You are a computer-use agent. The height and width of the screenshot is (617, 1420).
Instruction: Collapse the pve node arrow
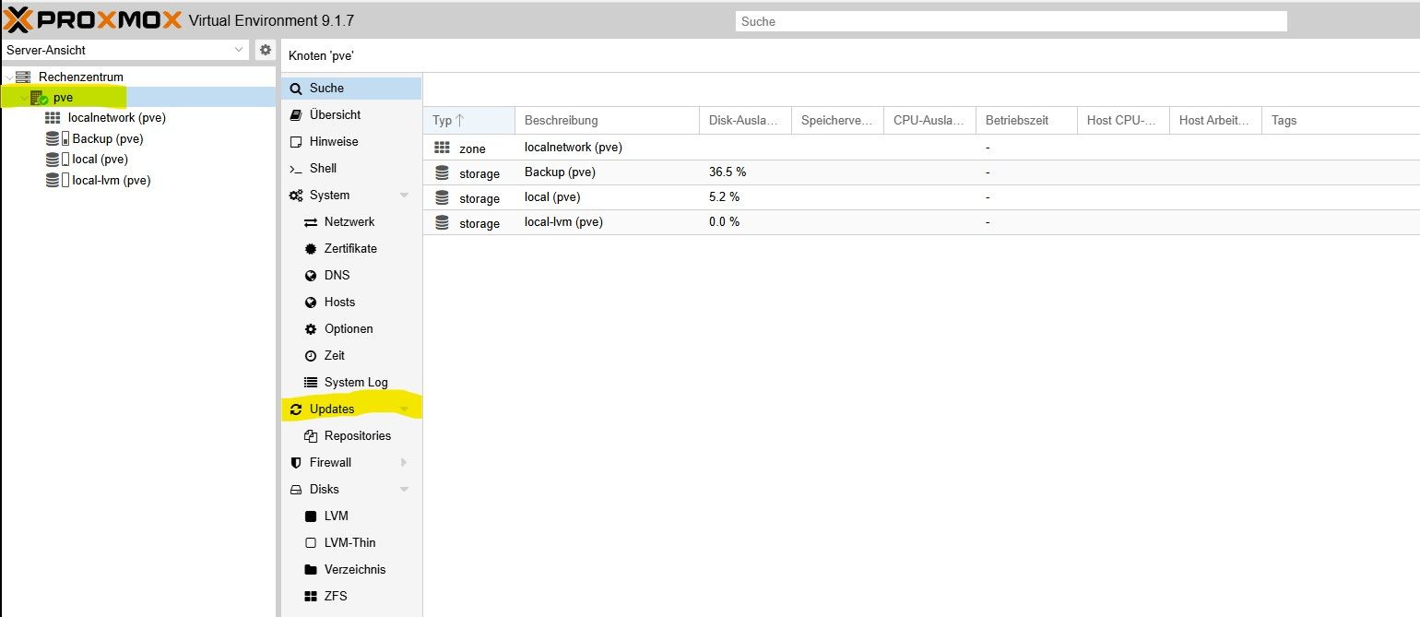click(24, 97)
